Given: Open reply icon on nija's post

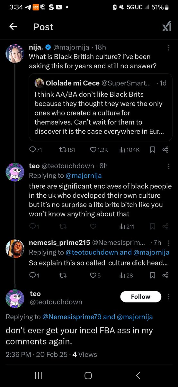Looking at the screenshot, I should click(35, 150).
